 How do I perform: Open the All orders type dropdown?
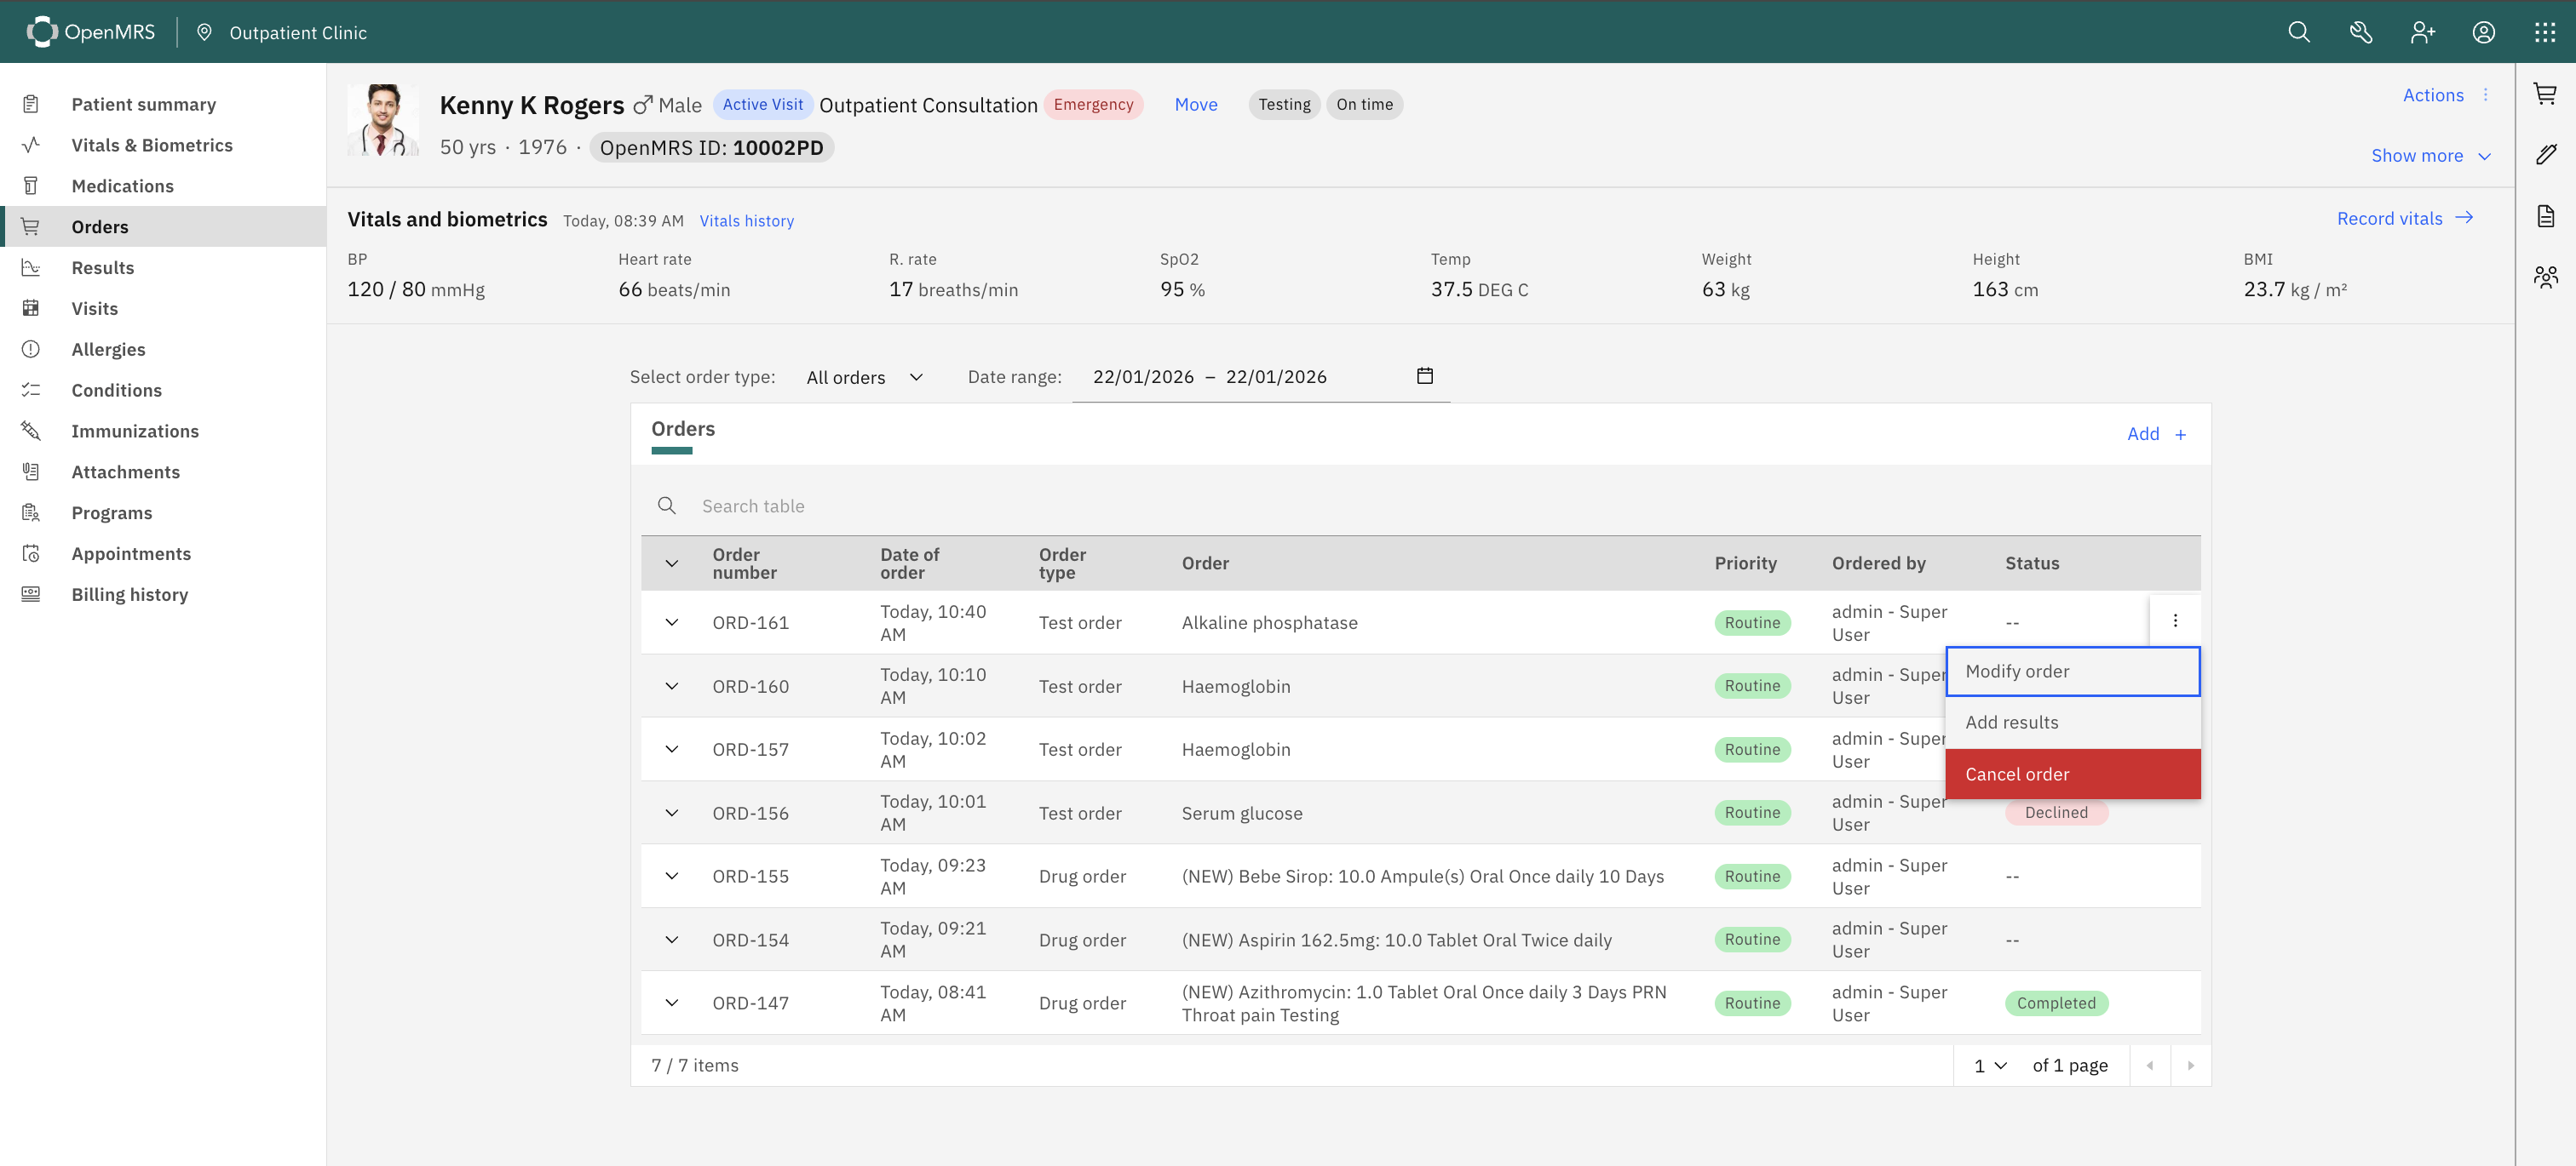864,378
